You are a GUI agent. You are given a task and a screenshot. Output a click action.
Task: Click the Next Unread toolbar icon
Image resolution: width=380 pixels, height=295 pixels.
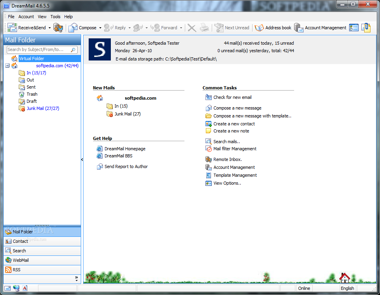point(219,28)
